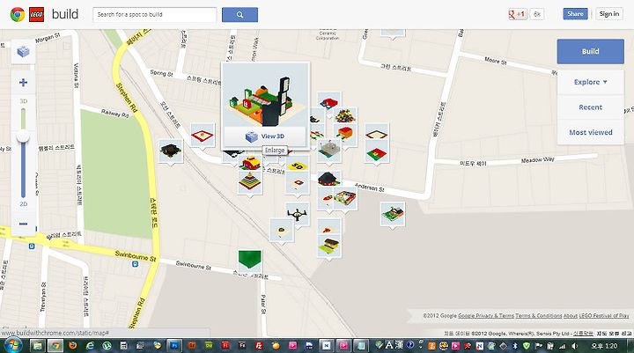The image size is (634, 353).
Task: Click the network signal tray icon
Action: coord(562,346)
